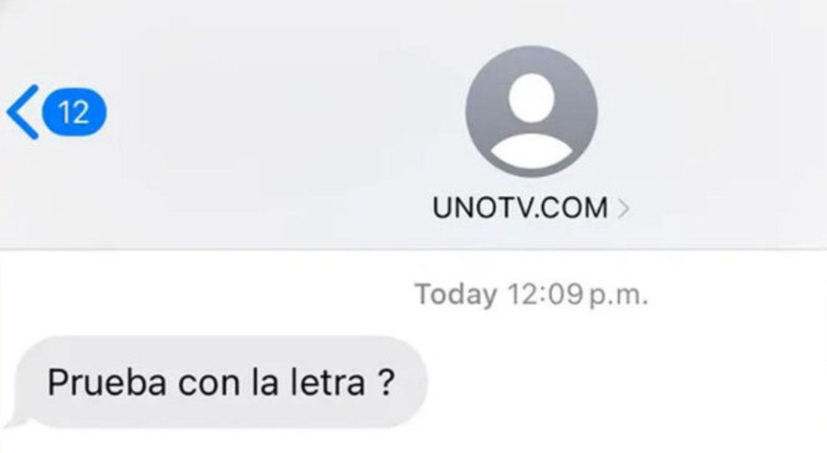Viewport: 827px width, 453px height.
Task: Open the UNOTV.COM contact name label
Action: coord(519,209)
